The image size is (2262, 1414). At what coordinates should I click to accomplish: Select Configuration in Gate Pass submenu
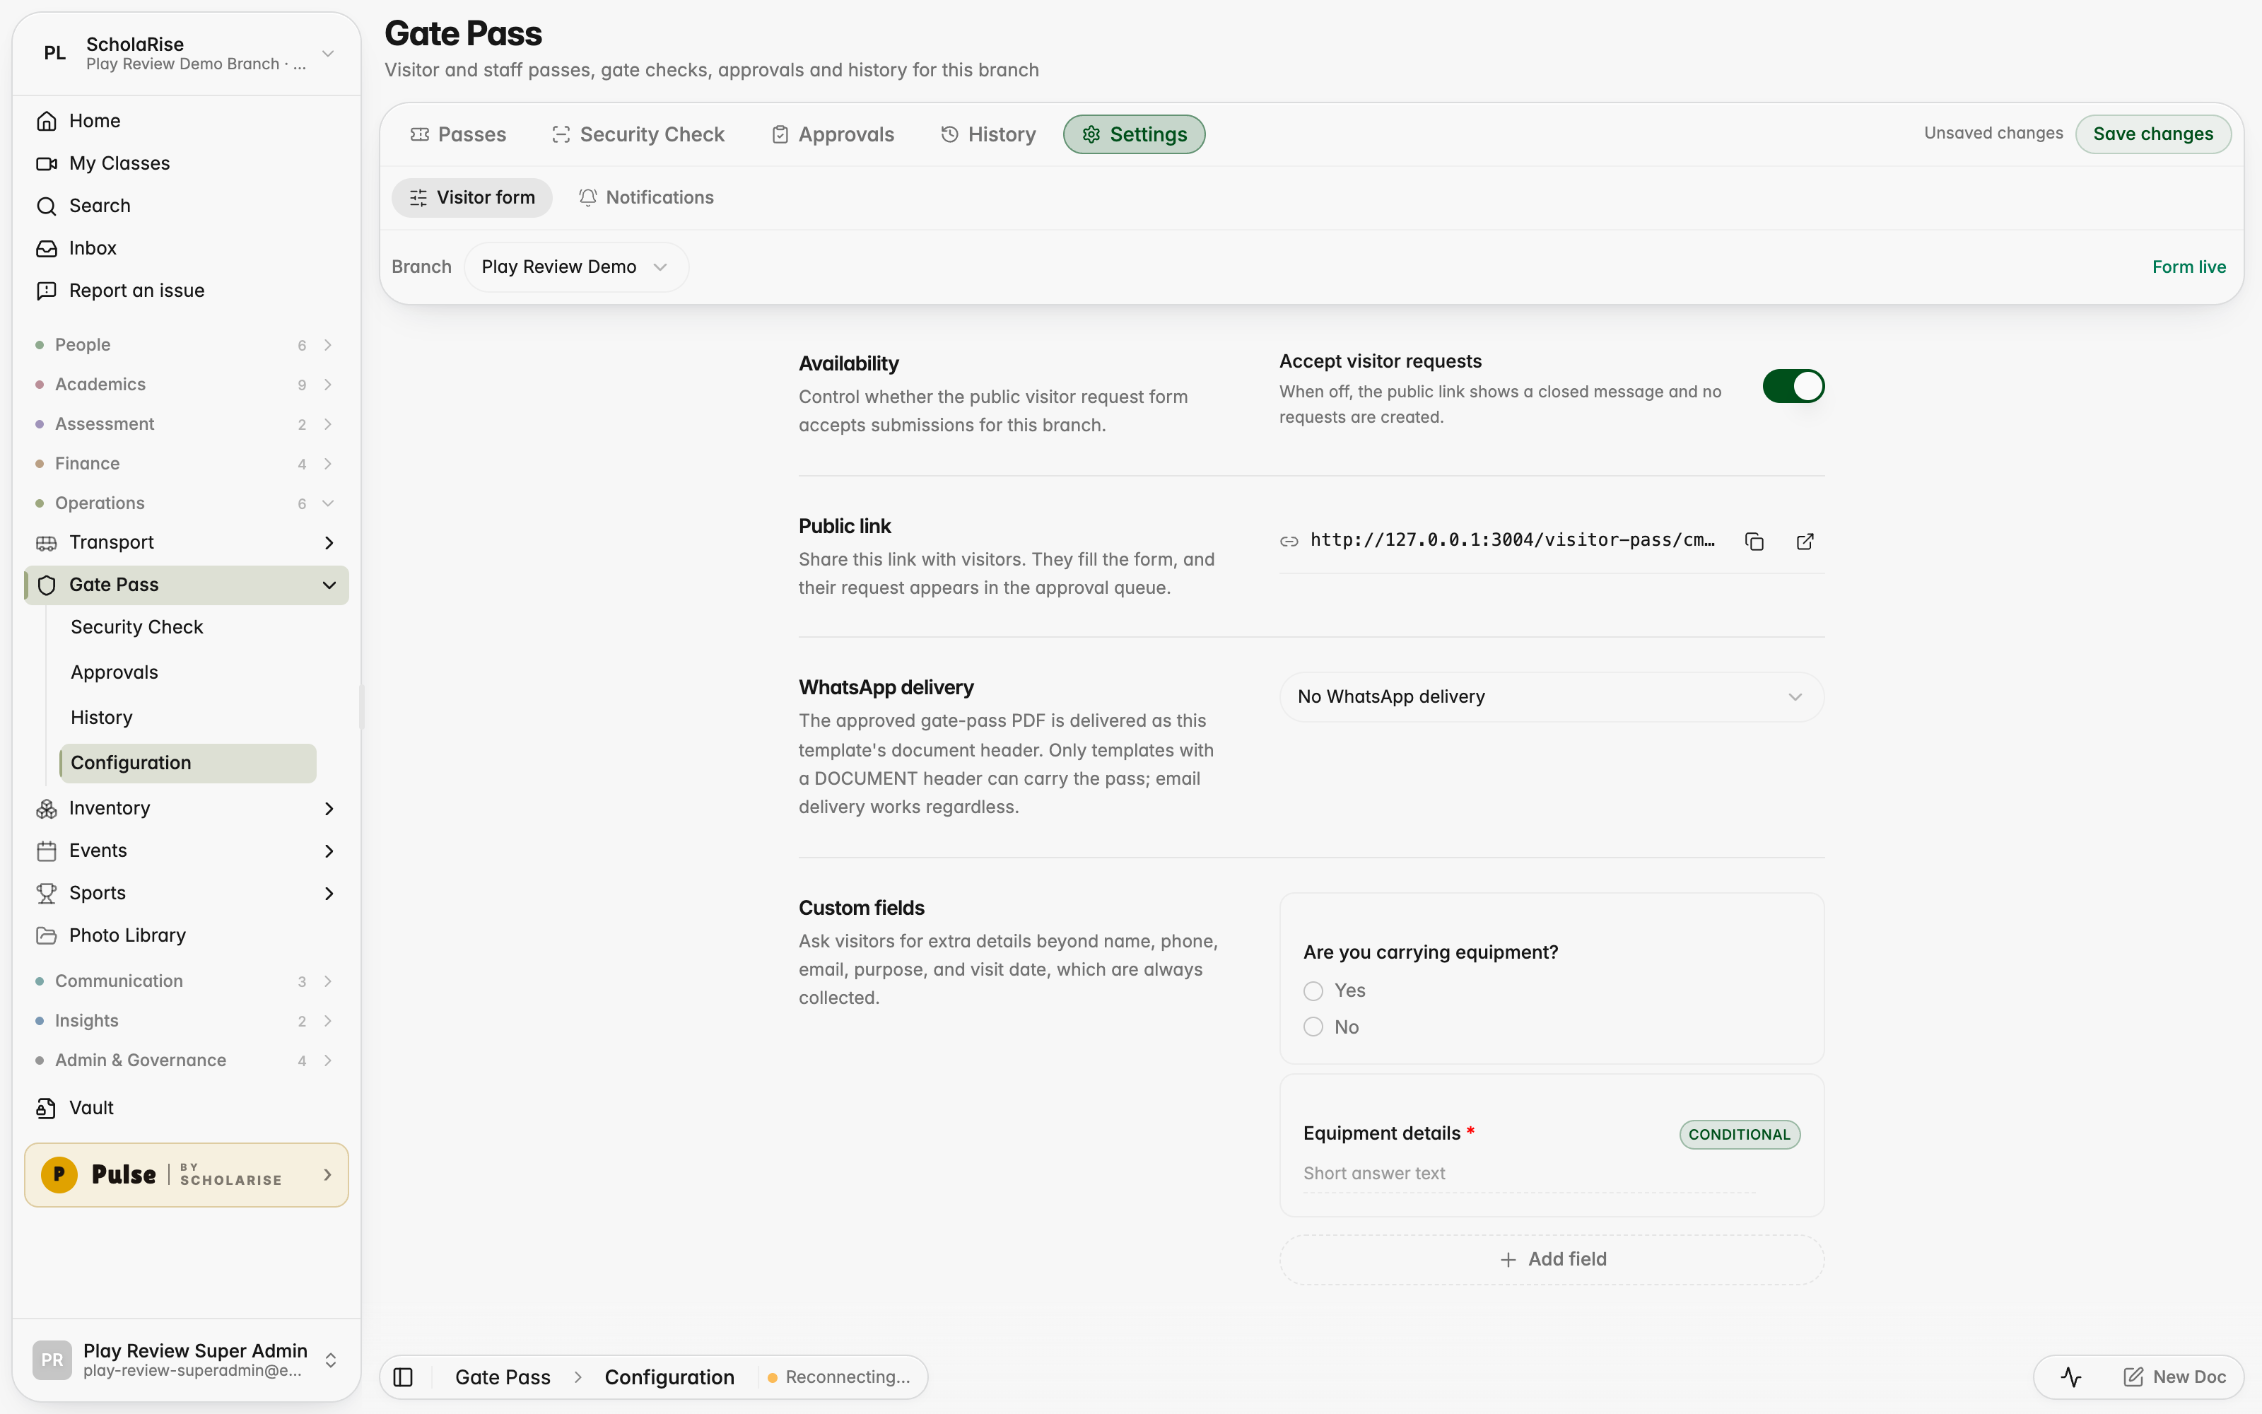[x=188, y=763]
